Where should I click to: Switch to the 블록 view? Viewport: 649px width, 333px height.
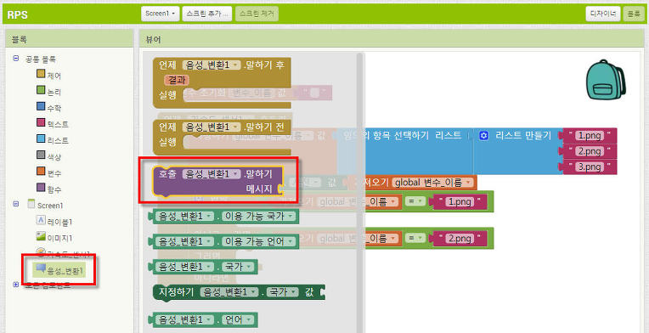pos(634,14)
